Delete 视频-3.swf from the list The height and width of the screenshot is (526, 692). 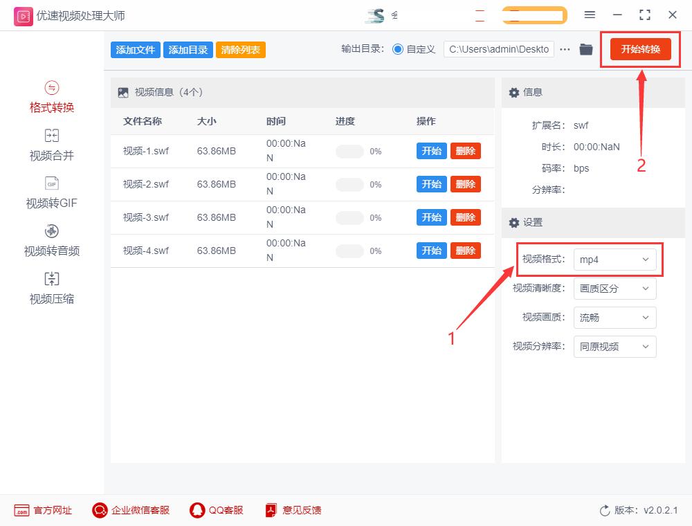(466, 217)
